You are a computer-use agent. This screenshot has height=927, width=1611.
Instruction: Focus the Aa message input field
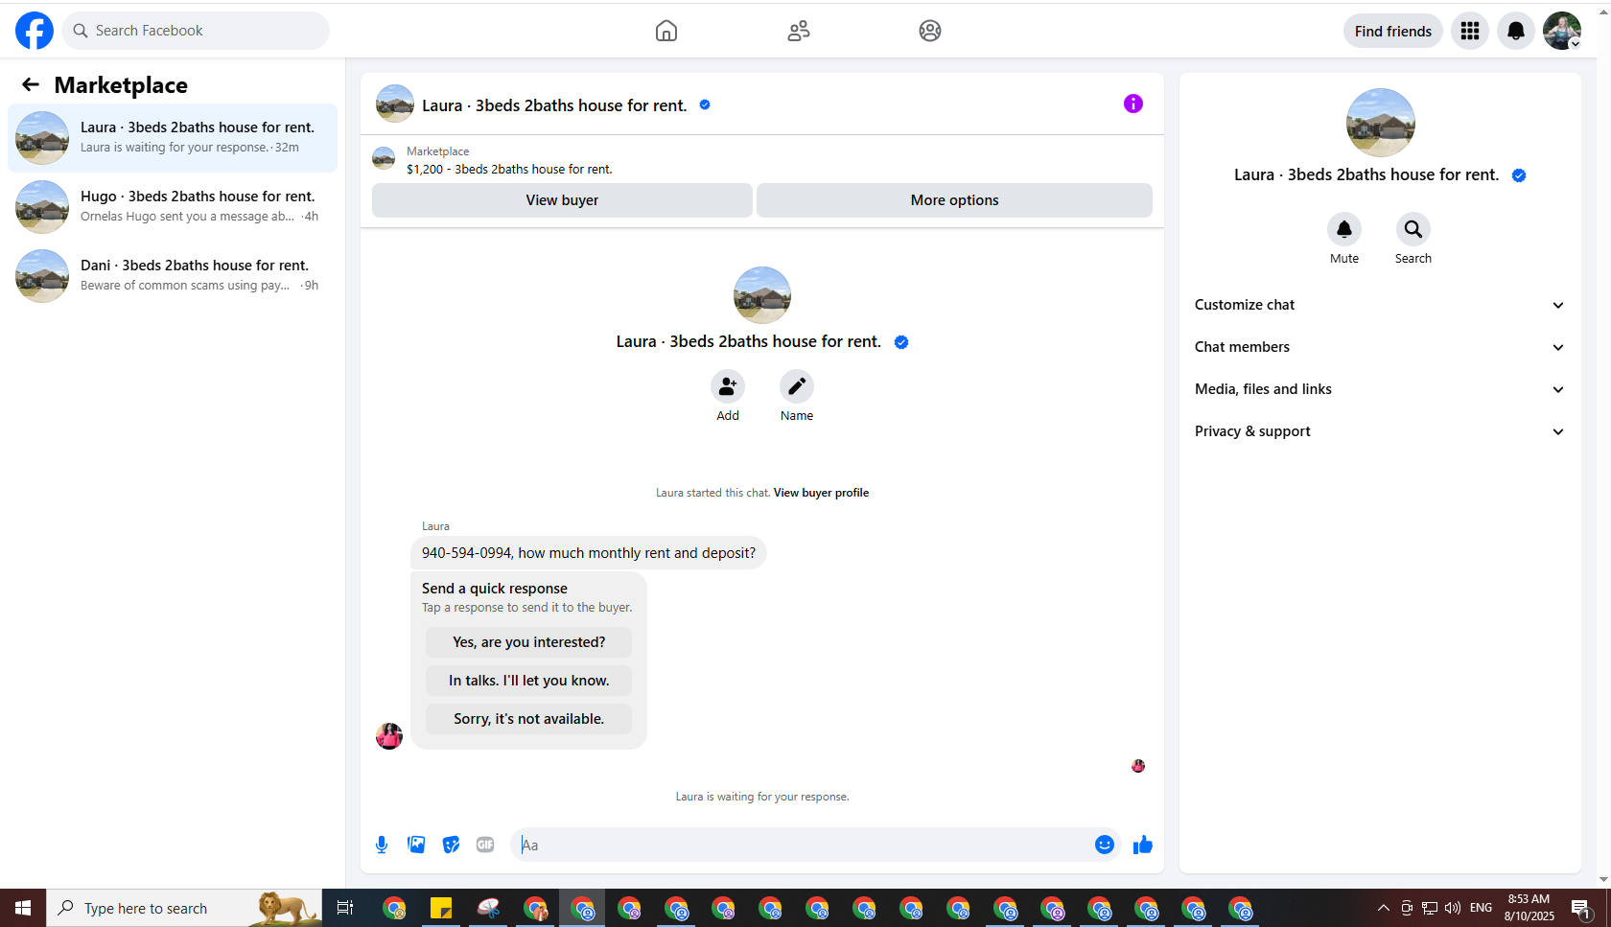[x=802, y=845]
